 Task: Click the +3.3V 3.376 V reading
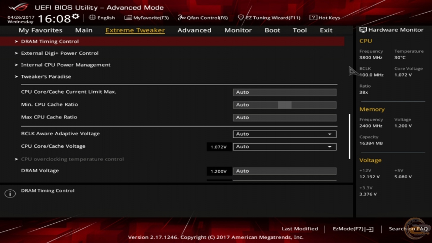[x=368, y=194]
